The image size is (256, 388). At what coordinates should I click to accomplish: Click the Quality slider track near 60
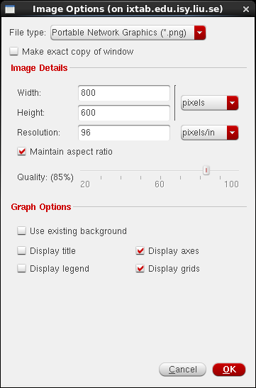point(160,170)
